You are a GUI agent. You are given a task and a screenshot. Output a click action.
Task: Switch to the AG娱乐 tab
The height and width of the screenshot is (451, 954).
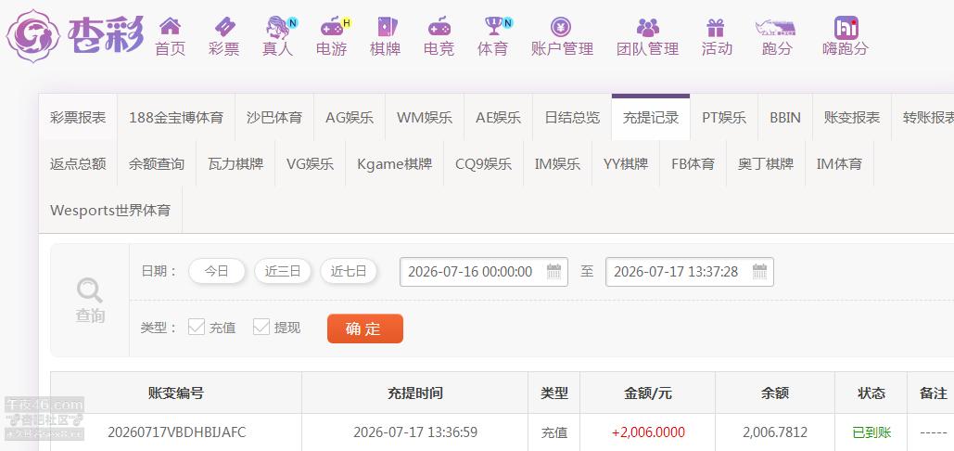(x=350, y=118)
